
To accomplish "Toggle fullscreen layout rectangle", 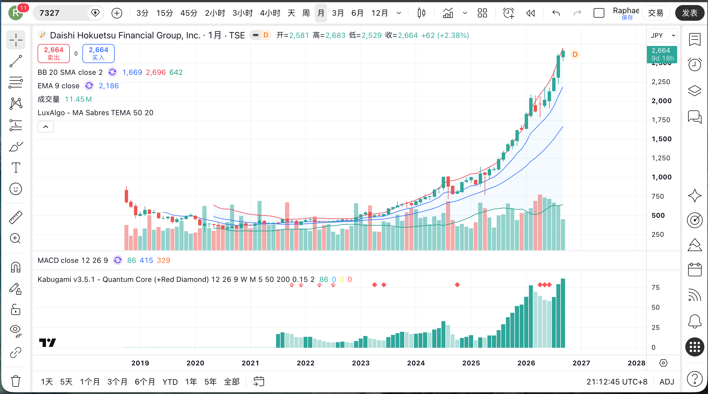I will coord(599,13).
